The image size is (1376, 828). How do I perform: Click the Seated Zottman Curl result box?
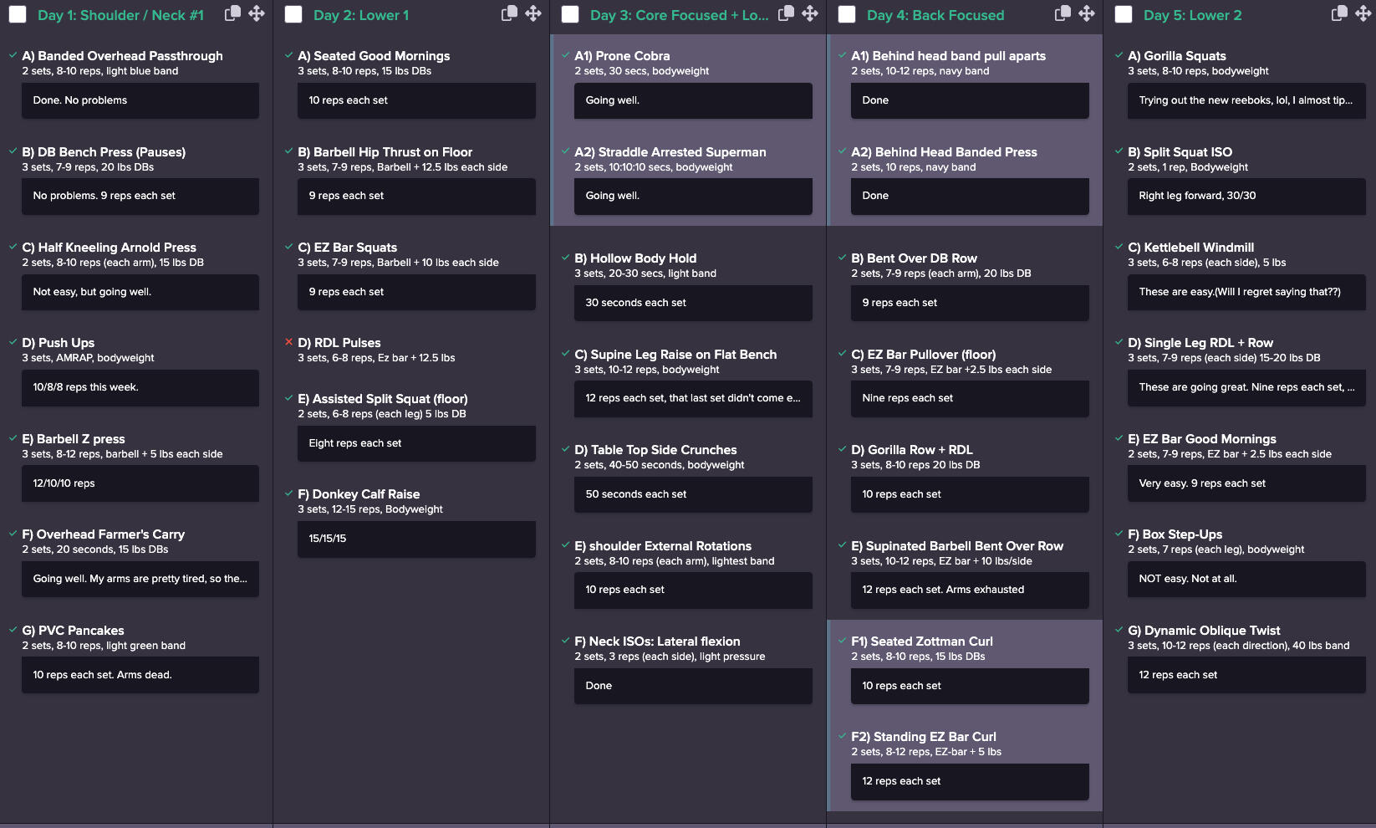pyautogui.click(x=969, y=686)
